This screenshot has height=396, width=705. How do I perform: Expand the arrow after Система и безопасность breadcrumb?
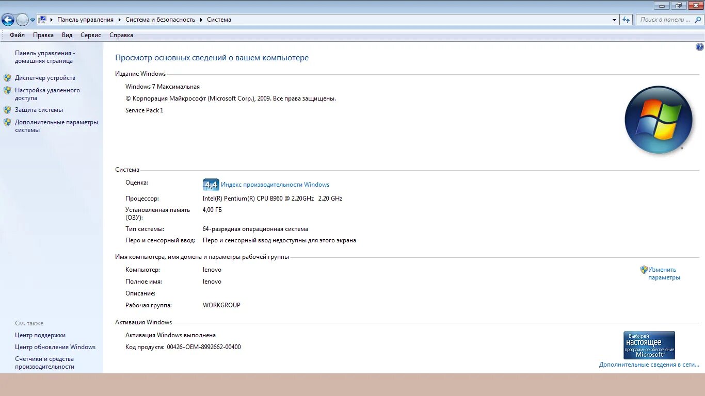[x=201, y=20]
